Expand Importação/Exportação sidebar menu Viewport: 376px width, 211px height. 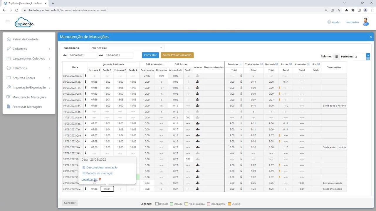(29, 88)
